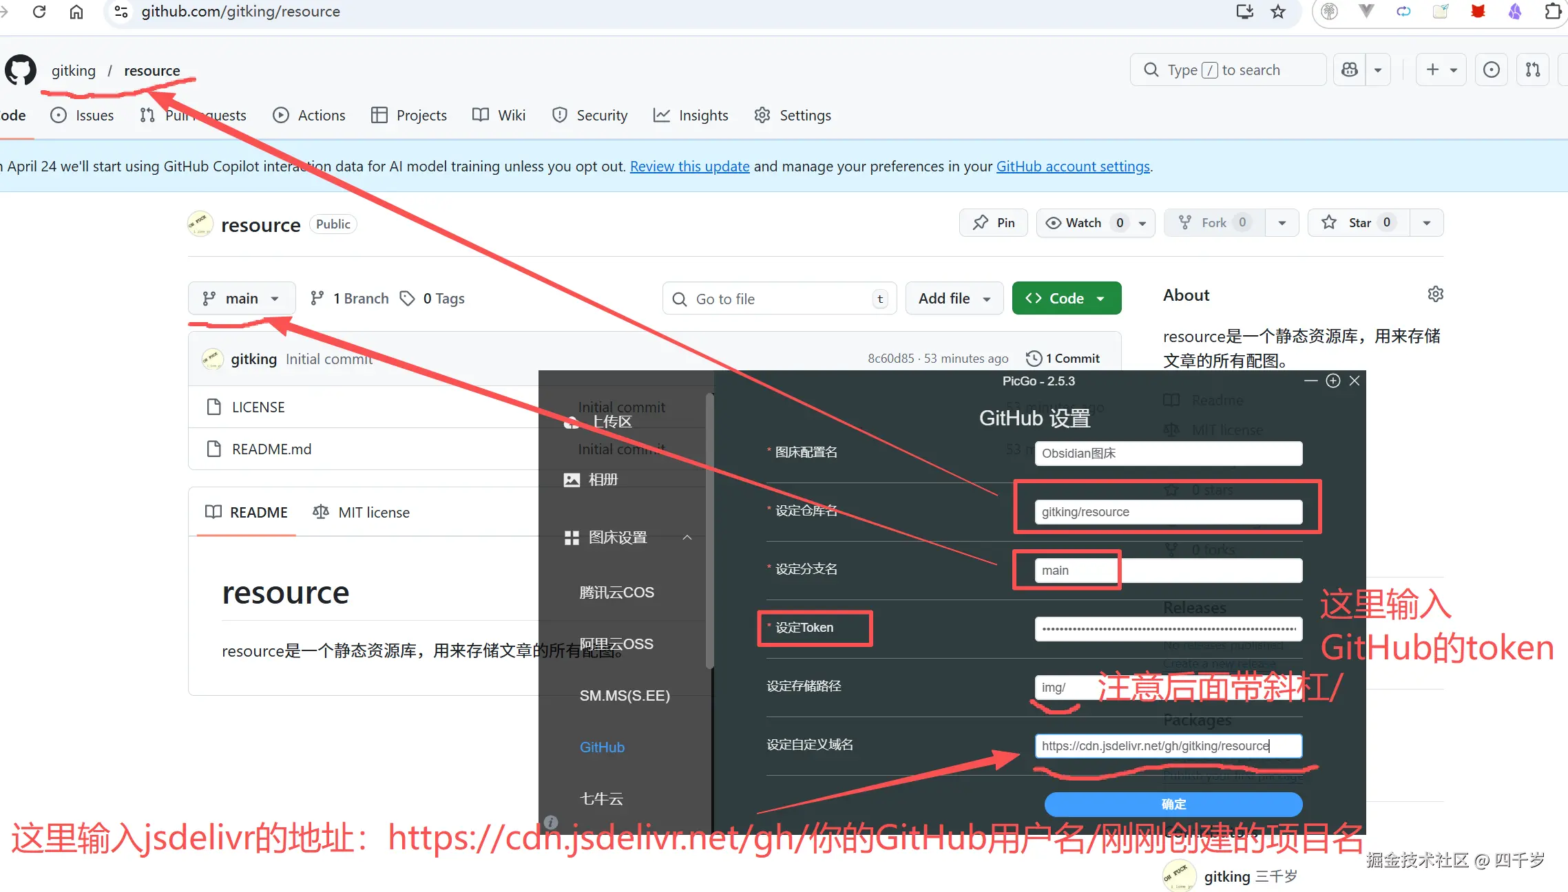Image resolution: width=1568 pixels, height=892 pixels.
Task: Collapse the 图床设置 section in PicGo
Action: (687, 537)
